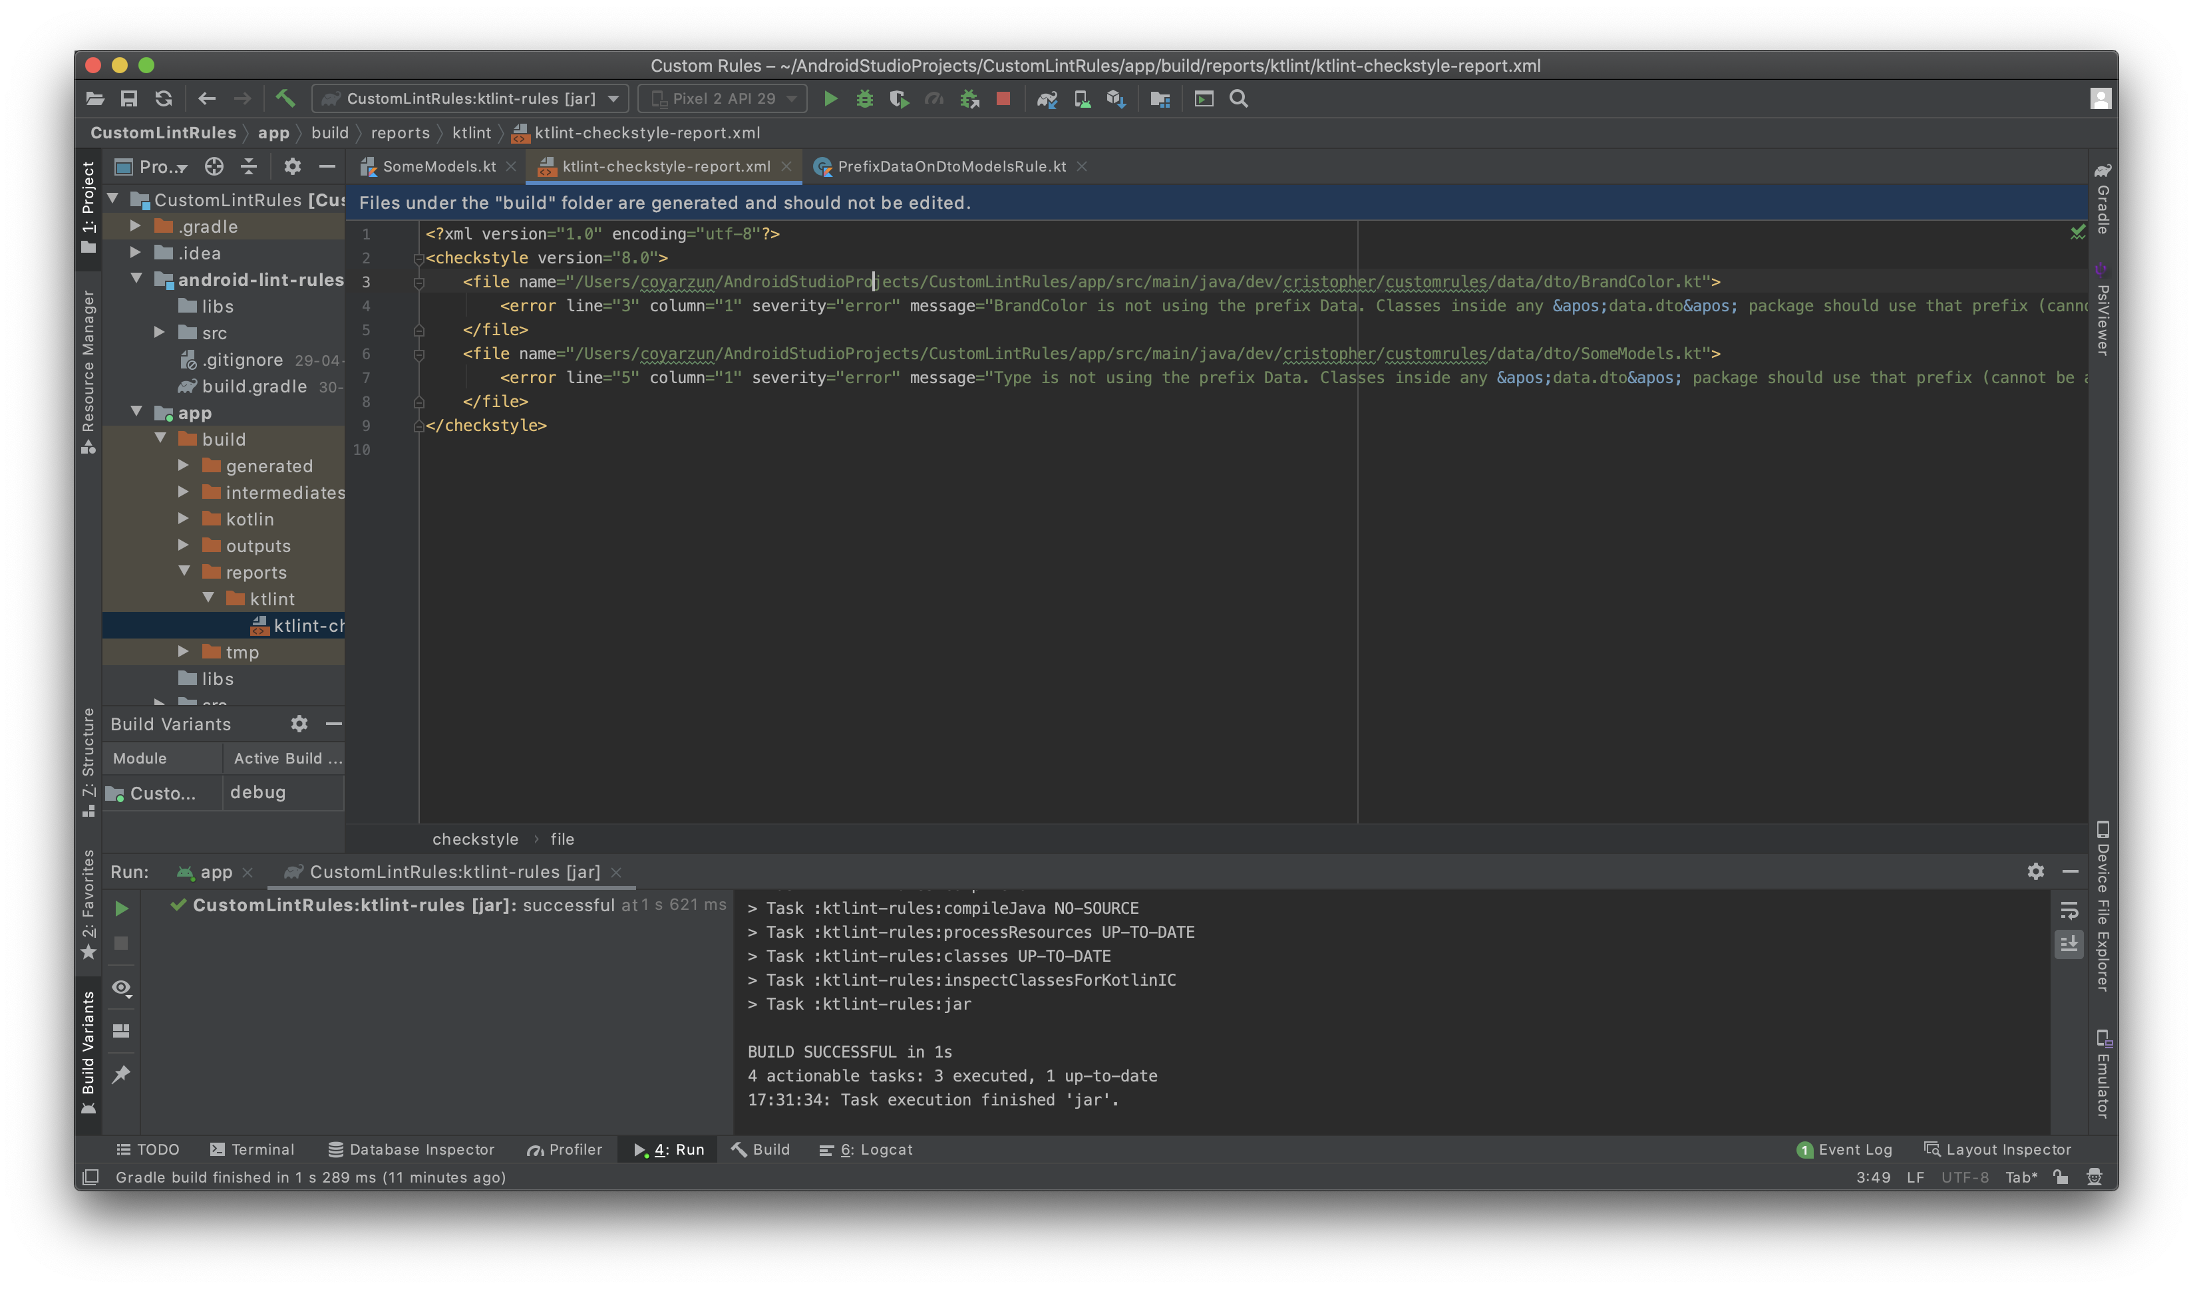
Task: Toggle soft-wrap in the Run console
Action: tap(2069, 911)
